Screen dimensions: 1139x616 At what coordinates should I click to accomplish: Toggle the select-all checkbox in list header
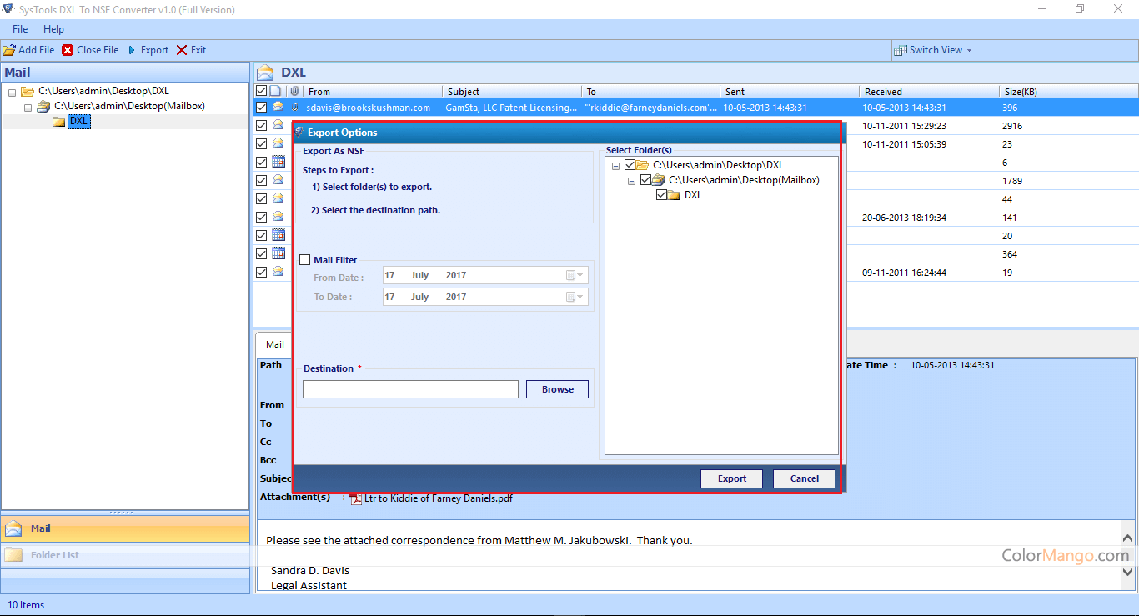click(262, 91)
